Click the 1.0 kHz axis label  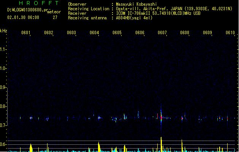pos(3,68)
